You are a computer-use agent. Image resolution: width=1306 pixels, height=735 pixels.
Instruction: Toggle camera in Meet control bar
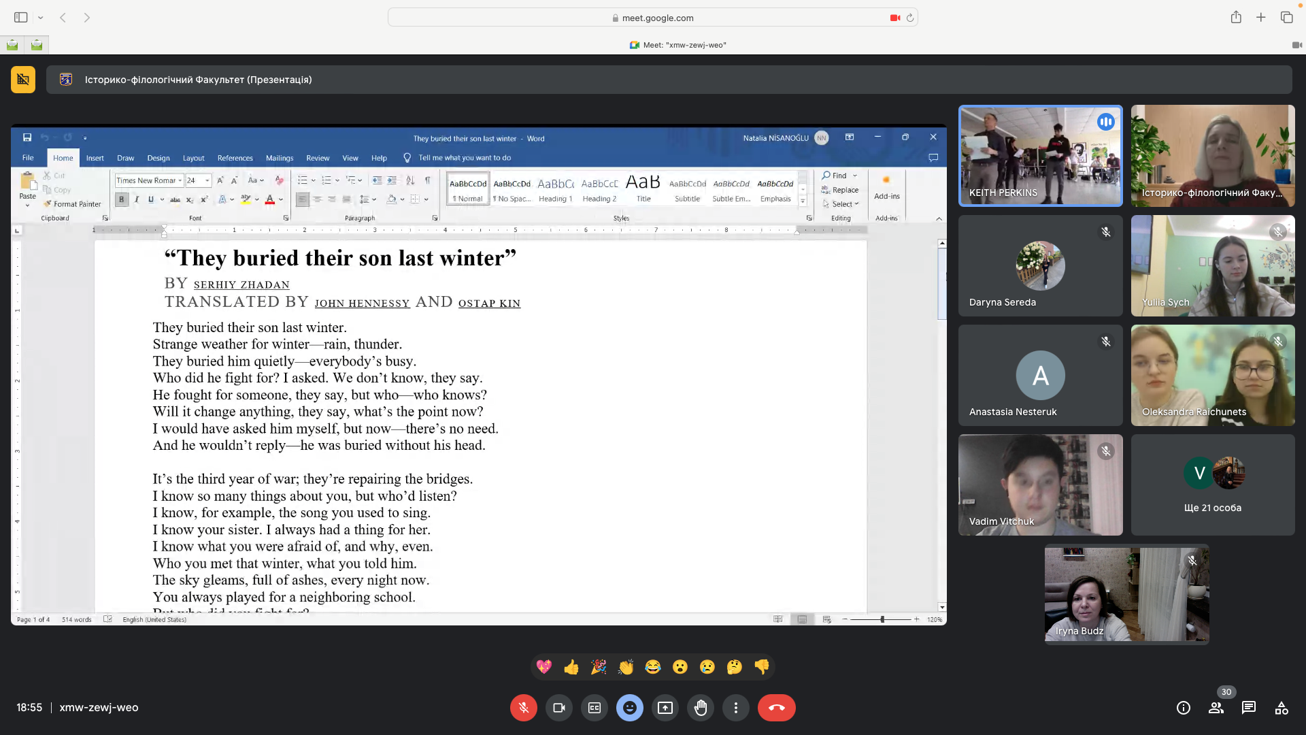click(x=559, y=708)
